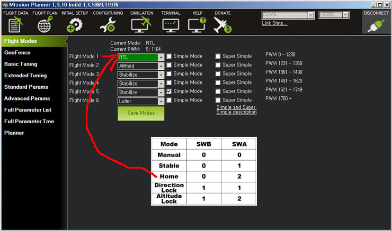392x231 pixels.
Task: Enable Super Simple for Flight Mode 3
Action: point(218,73)
